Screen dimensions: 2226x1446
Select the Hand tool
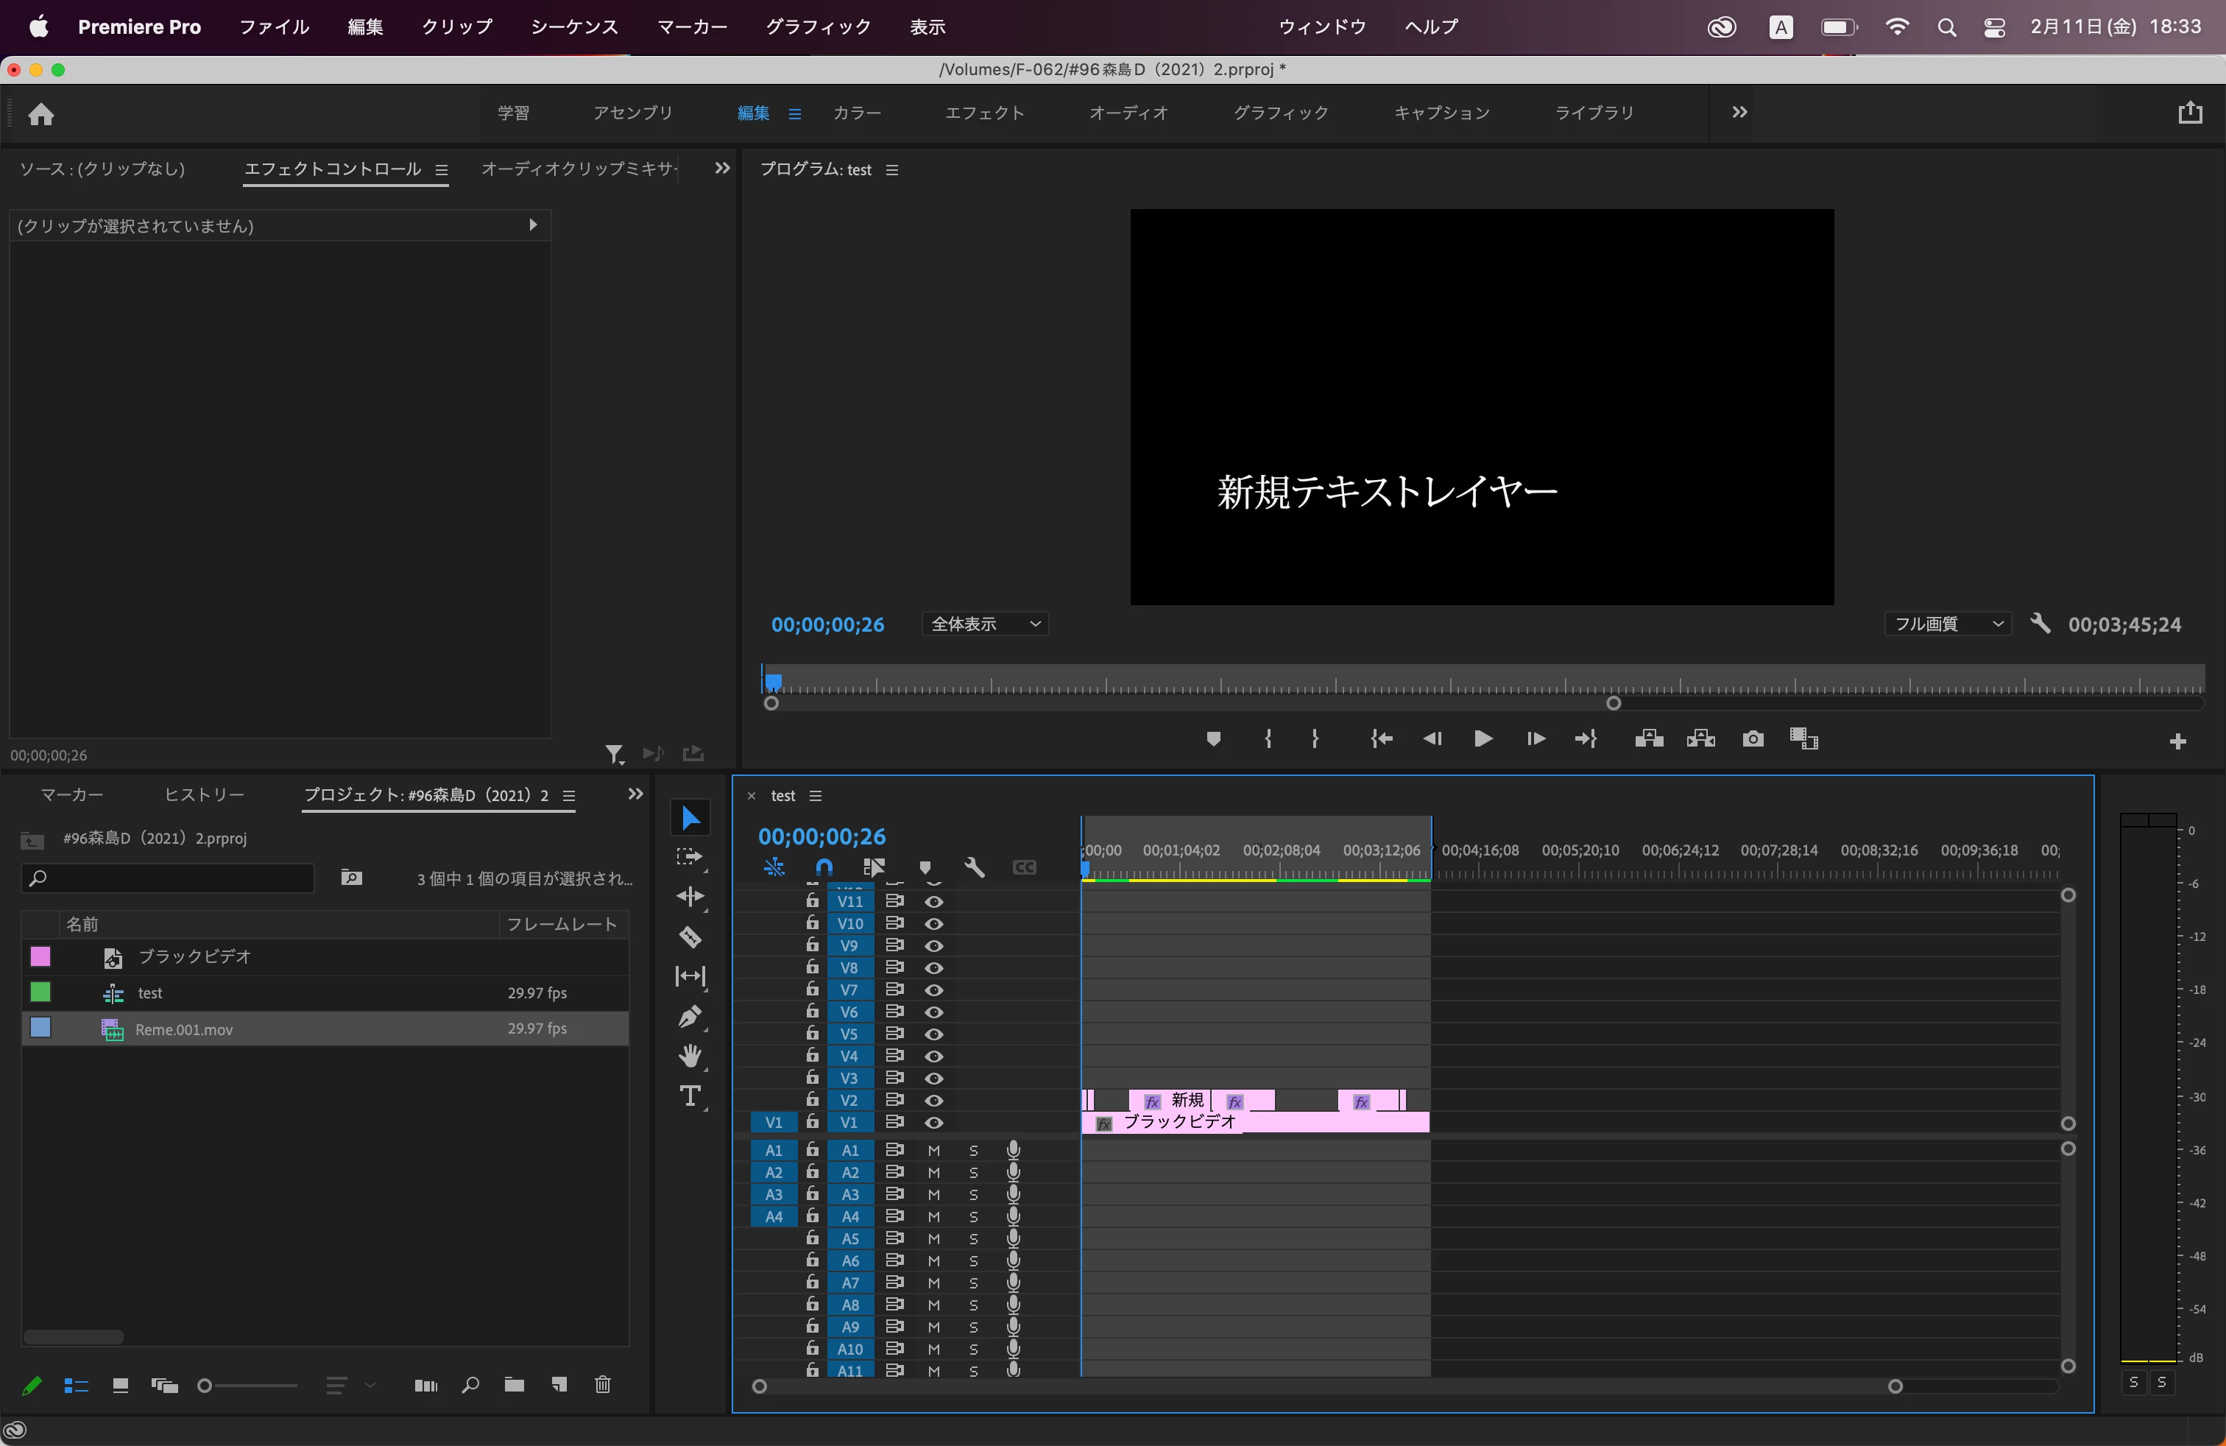pyautogui.click(x=690, y=1057)
